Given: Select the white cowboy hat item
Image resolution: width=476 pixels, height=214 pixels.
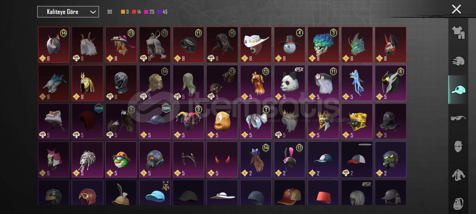Looking at the screenshot, I should [x=256, y=45].
